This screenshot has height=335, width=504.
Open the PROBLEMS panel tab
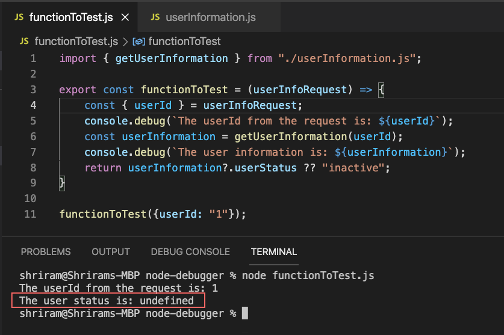tap(46, 252)
